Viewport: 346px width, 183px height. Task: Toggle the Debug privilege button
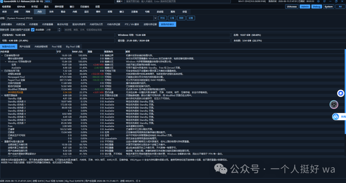tap(317, 7)
